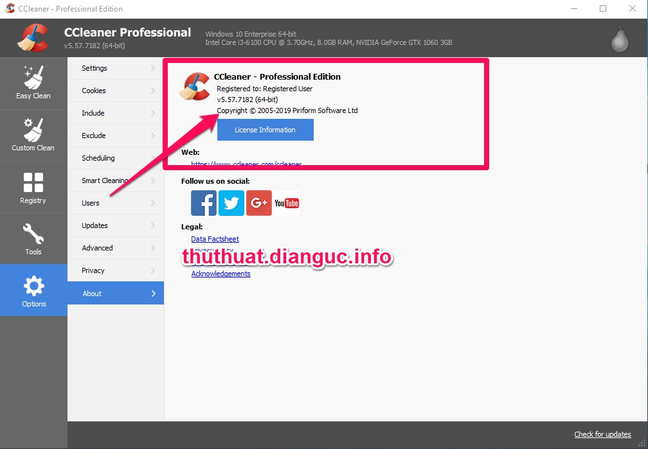Open the Users options page

116,203
